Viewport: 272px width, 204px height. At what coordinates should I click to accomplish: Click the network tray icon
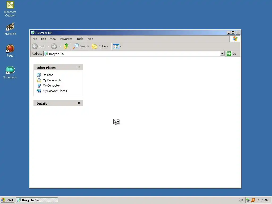(248, 200)
